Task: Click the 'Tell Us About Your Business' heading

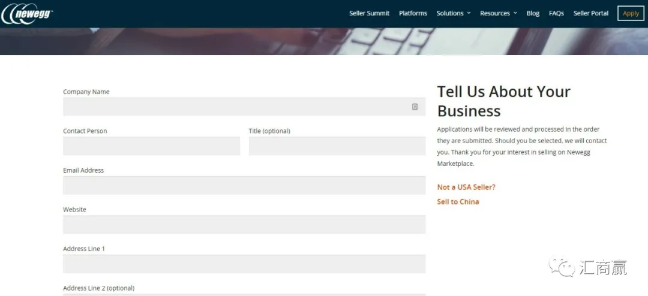Action: click(504, 101)
